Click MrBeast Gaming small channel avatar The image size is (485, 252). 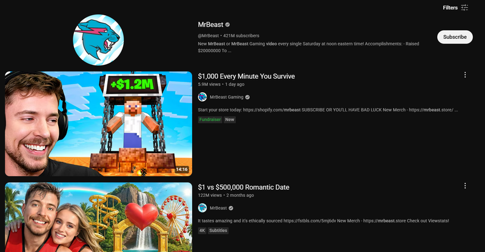click(x=202, y=97)
